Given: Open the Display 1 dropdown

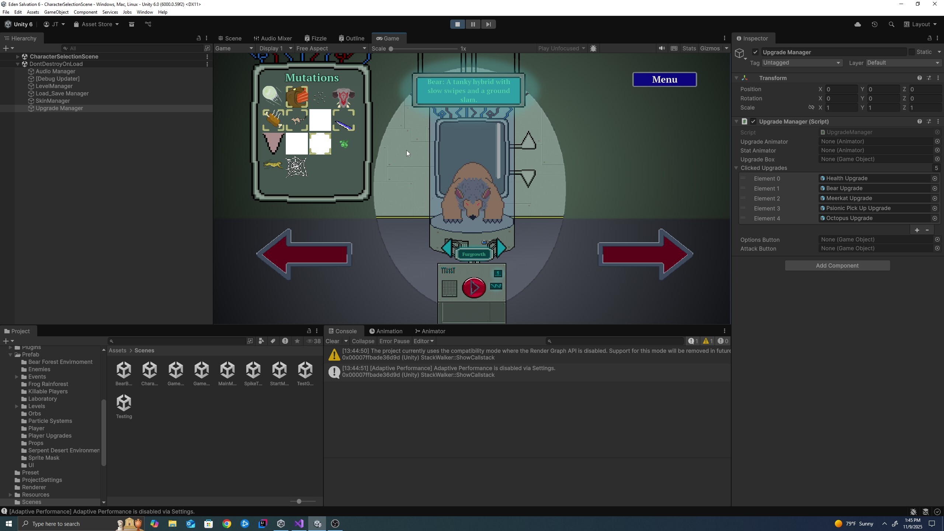Looking at the screenshot, I should (x=275, y=48).
